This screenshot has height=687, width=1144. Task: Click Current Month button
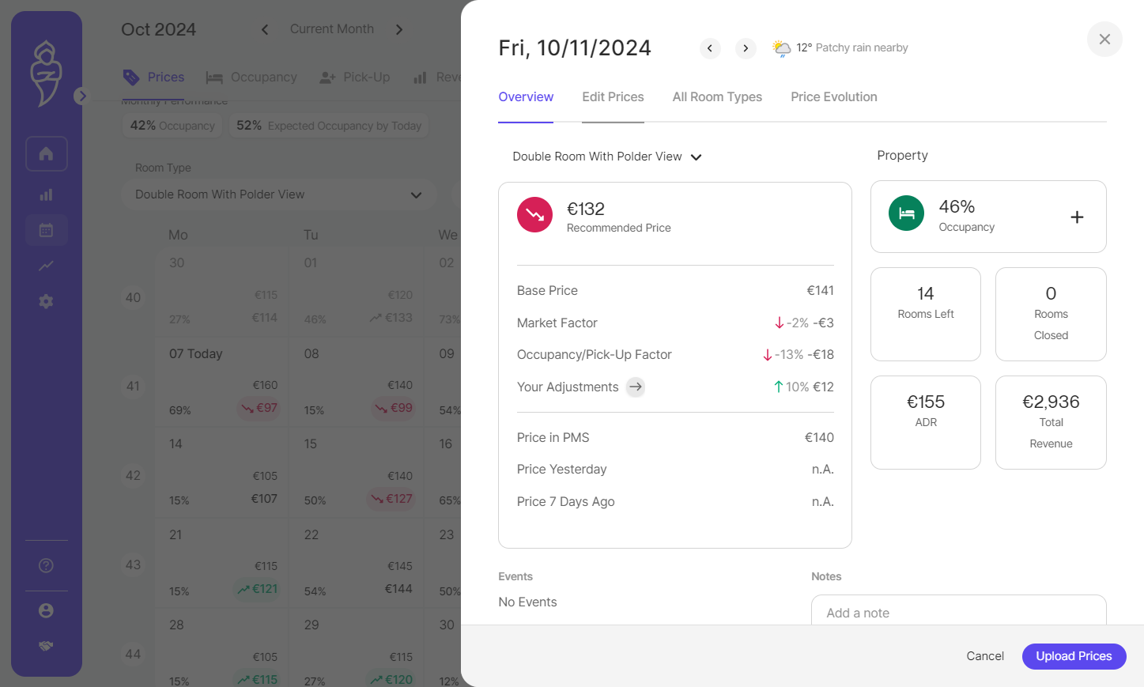coord(332,29)
